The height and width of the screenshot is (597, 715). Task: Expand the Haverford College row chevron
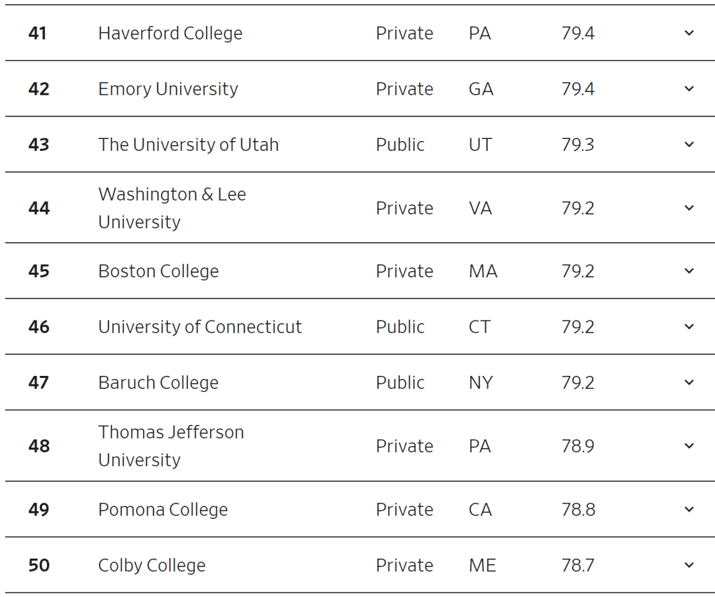pos(689,33)
